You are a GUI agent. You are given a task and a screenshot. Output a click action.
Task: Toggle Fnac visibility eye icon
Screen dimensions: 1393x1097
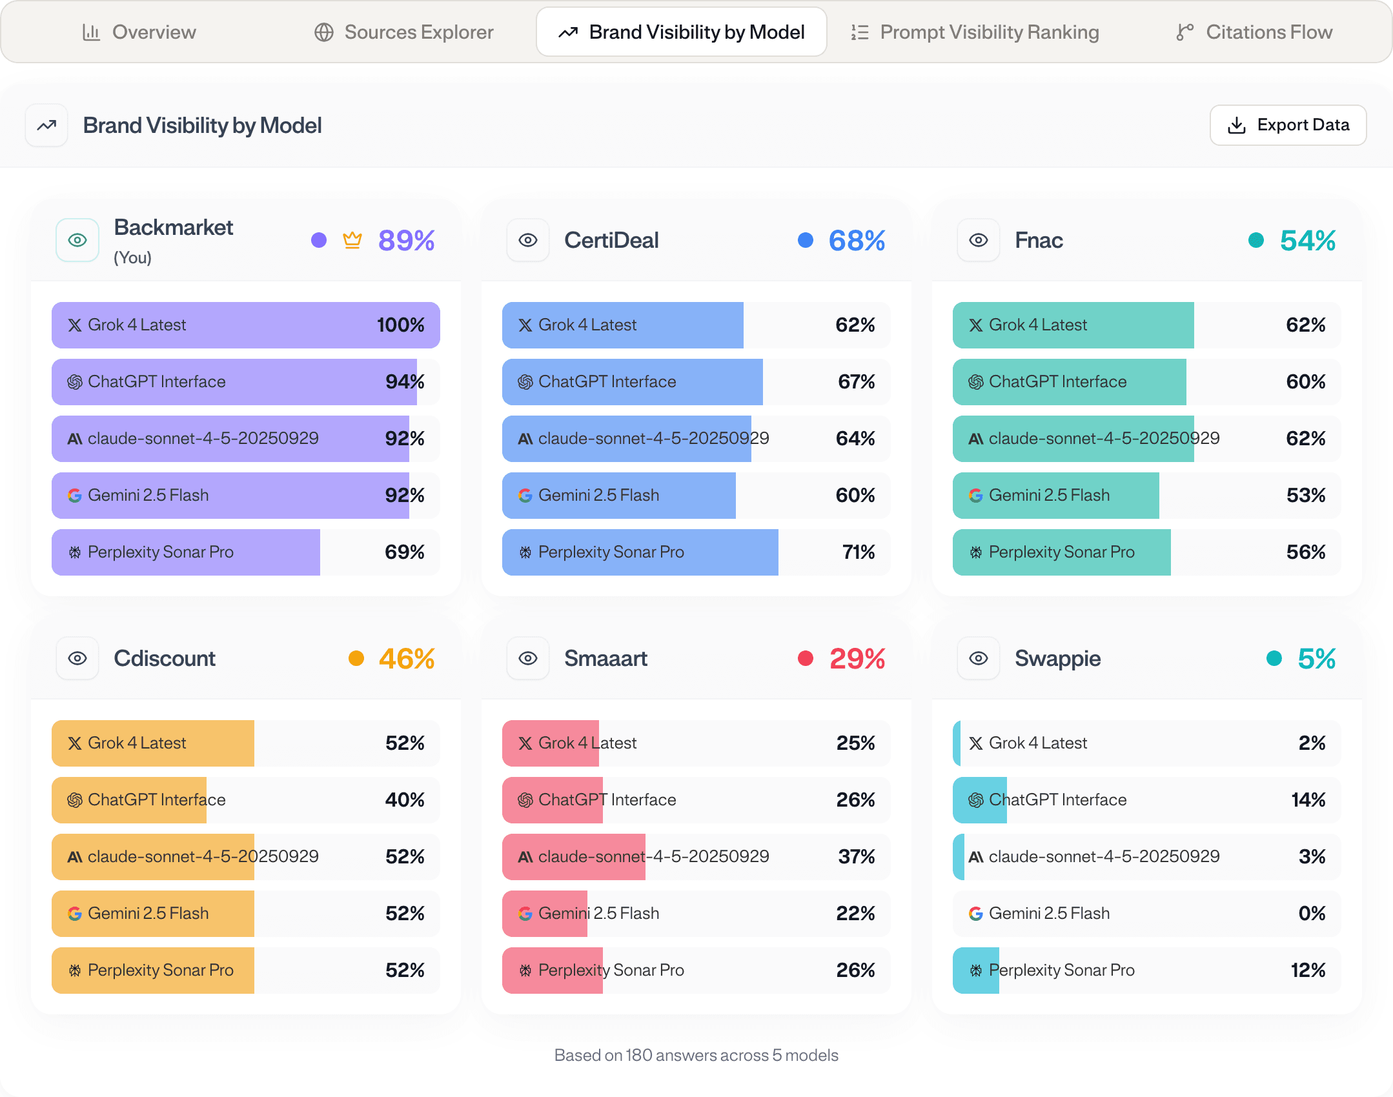[979, 240]
